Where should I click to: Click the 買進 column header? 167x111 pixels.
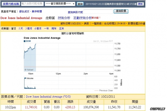tap(47, 102)
